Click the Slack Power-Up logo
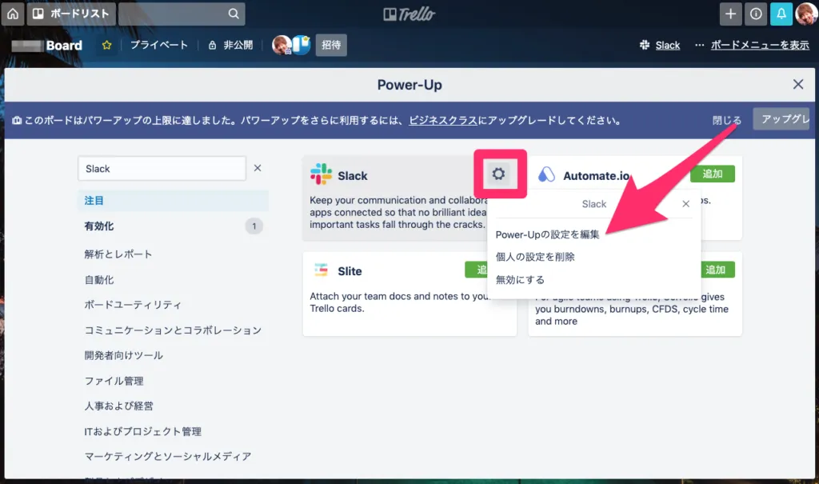The height and width of the screenshot is (484, 819). point(321,174)
